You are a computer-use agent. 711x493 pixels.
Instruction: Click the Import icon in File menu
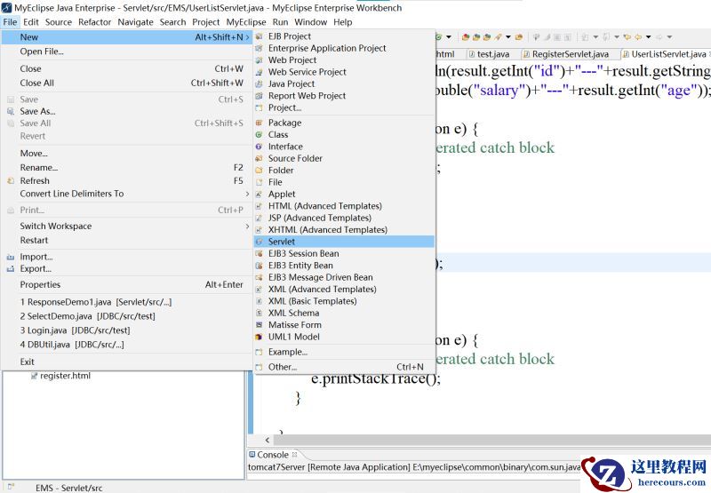[x=11, y=257]
